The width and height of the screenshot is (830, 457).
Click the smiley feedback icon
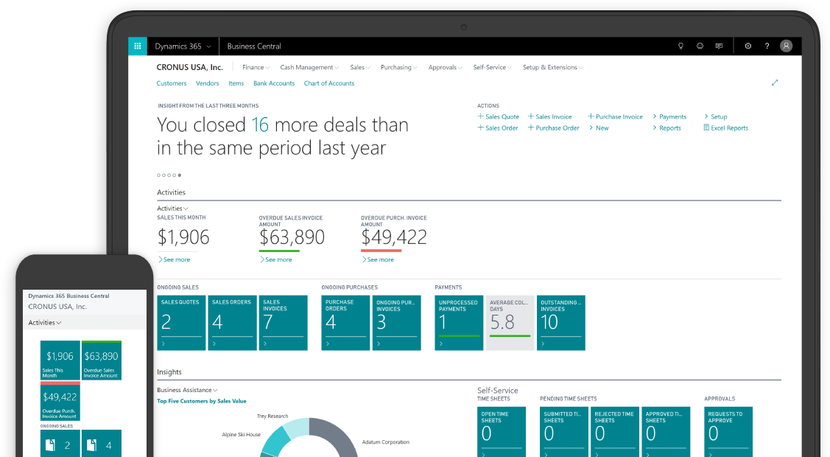coord(700,46)
